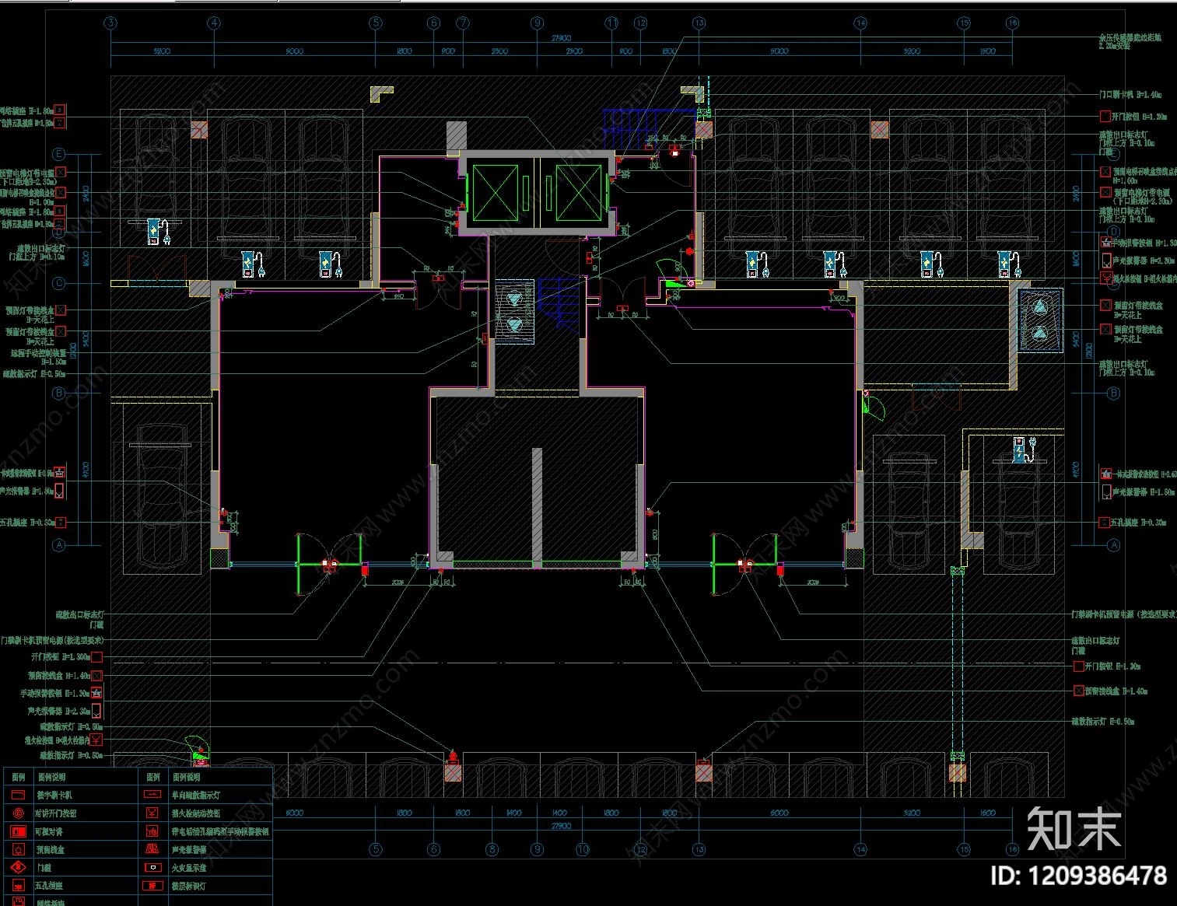1177x906 pixels.
Task: Click the card reader symbol in the legend
Action: (x=18, y=795)
